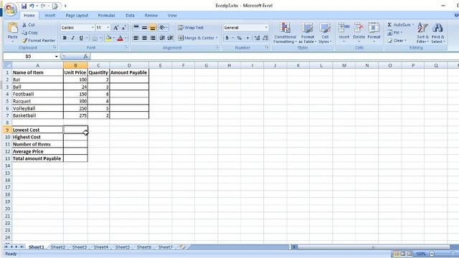Open the borders dropdown
Viewport: 459px width, 258px height.
pos(100,38)
